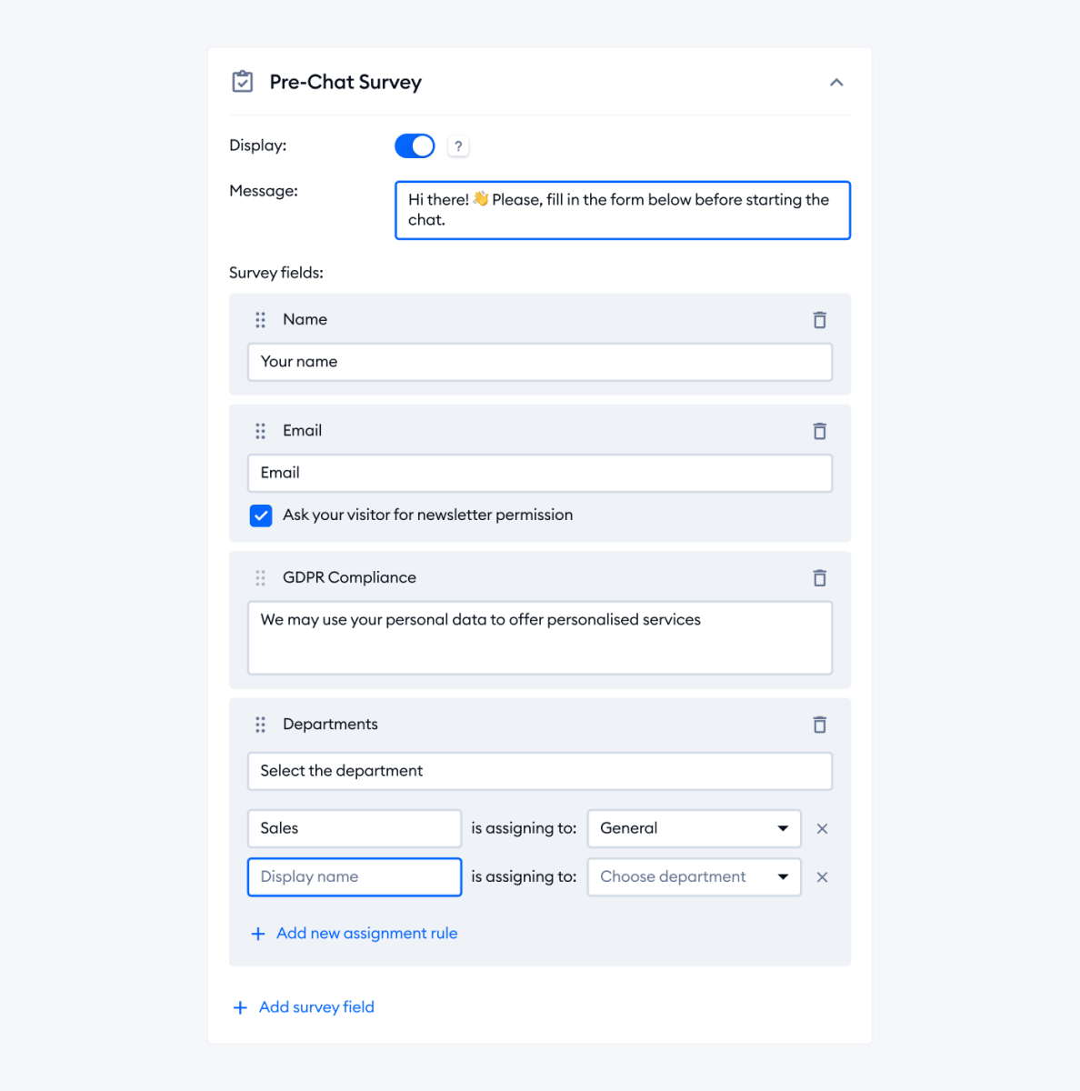Image resolution: width=1080 pixels, height=1091 pixels.
Task: Click the drag handle beside Departments
Action: [260, 724]
